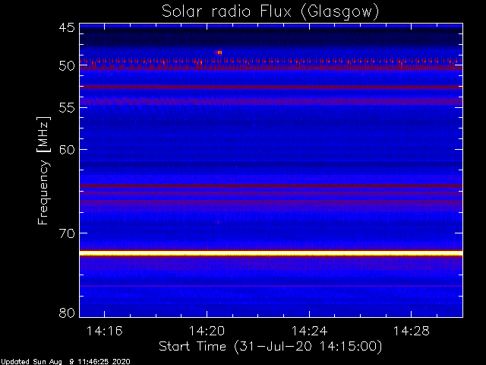
Task: Click the 'Frequency [MHz]' axis title
Action: (43, 170)
